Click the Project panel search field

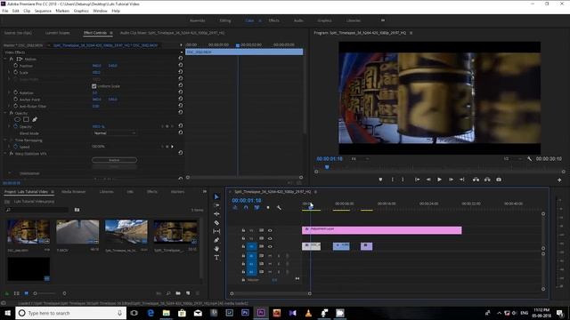point(37,210)
